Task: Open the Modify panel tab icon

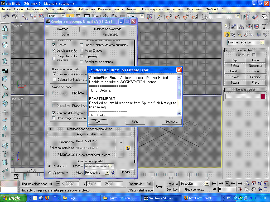Action: pos(234,27)
